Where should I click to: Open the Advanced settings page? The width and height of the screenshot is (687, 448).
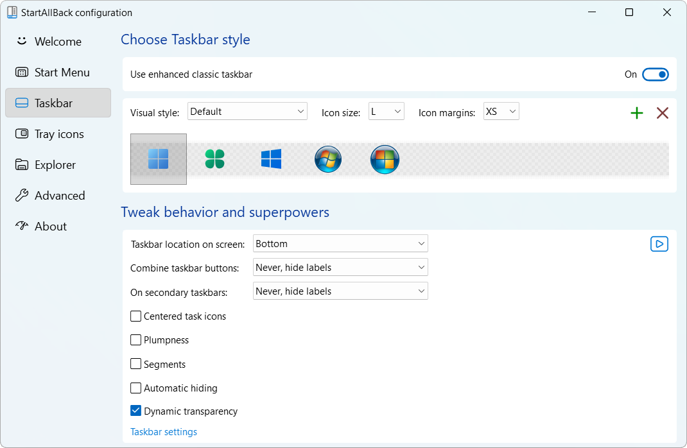pyautogui.click(x=58, y=195)
